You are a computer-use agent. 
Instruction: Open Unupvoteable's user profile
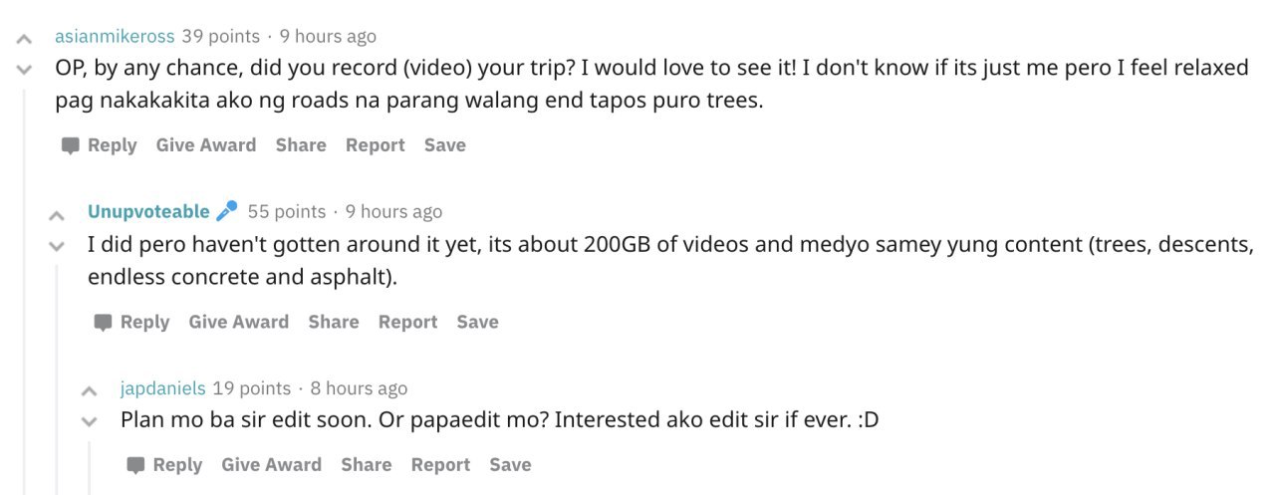pyautogui.click(x=148, y=211)
